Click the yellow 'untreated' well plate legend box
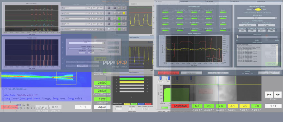This screenshot has height=122, width=283. (127, 104)
